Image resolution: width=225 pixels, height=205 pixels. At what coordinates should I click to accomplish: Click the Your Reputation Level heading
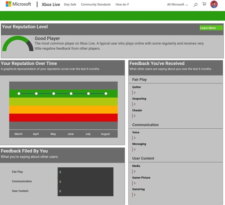(25, 27)
